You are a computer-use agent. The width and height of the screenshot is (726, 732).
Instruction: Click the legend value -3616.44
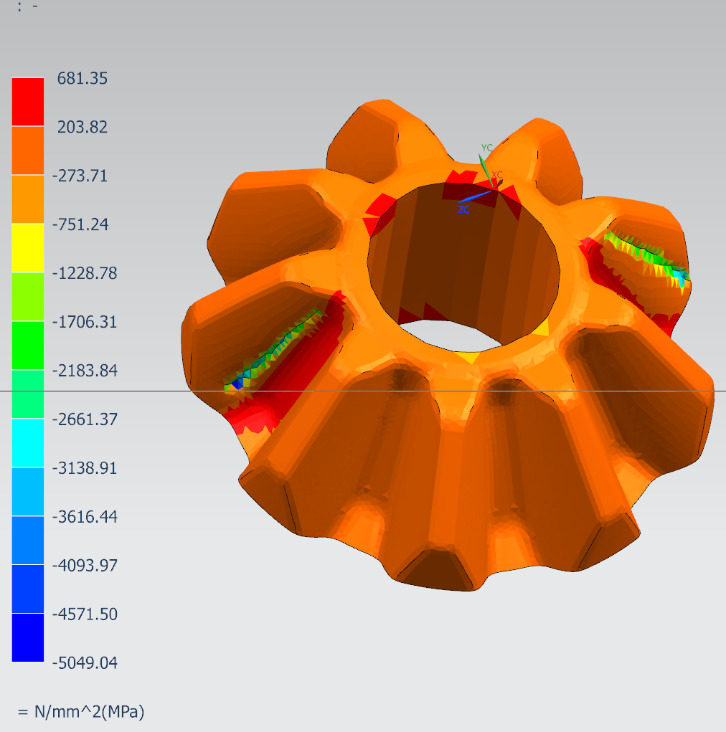coord(85,516)
